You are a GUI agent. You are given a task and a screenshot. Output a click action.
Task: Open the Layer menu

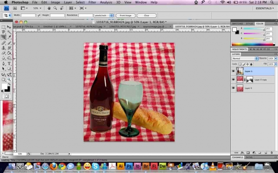(68, 2)
